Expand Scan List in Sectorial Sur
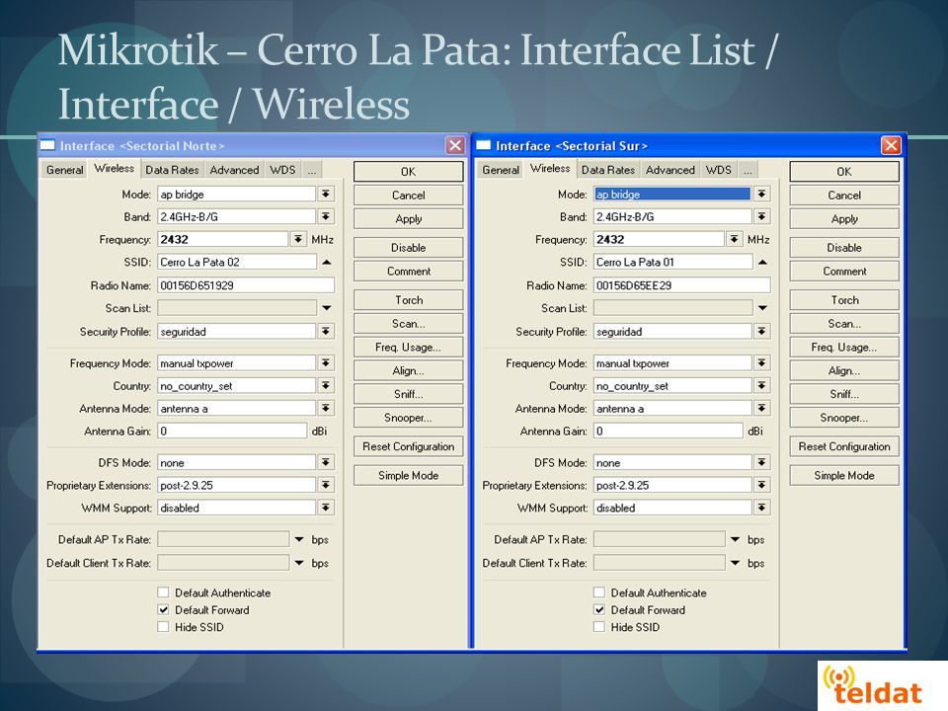This screenshot has height=711, width=948. point(762,308)
